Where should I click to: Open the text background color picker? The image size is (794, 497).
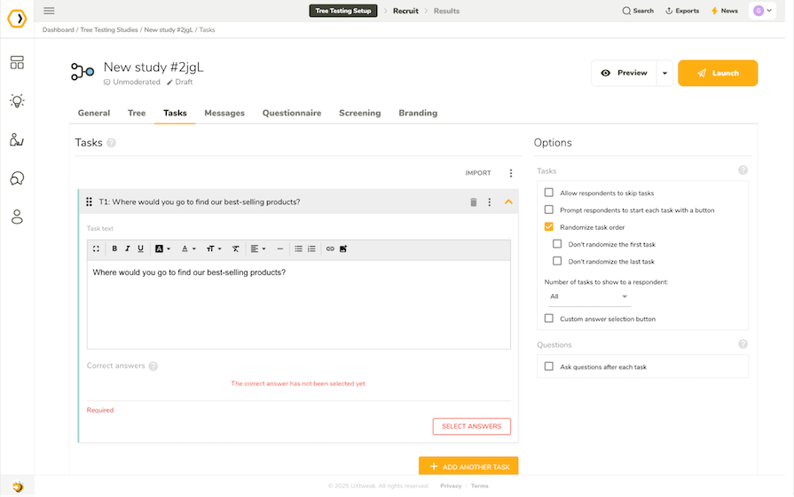(x=162, y=248)
